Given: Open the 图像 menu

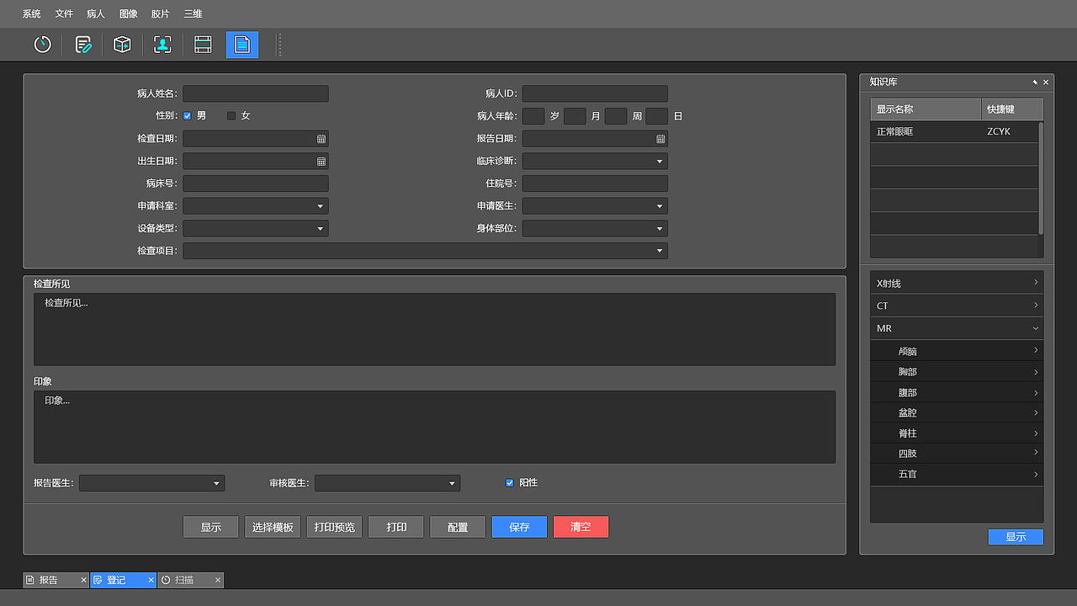Looking at the screenshot, I should click(129, 13).
